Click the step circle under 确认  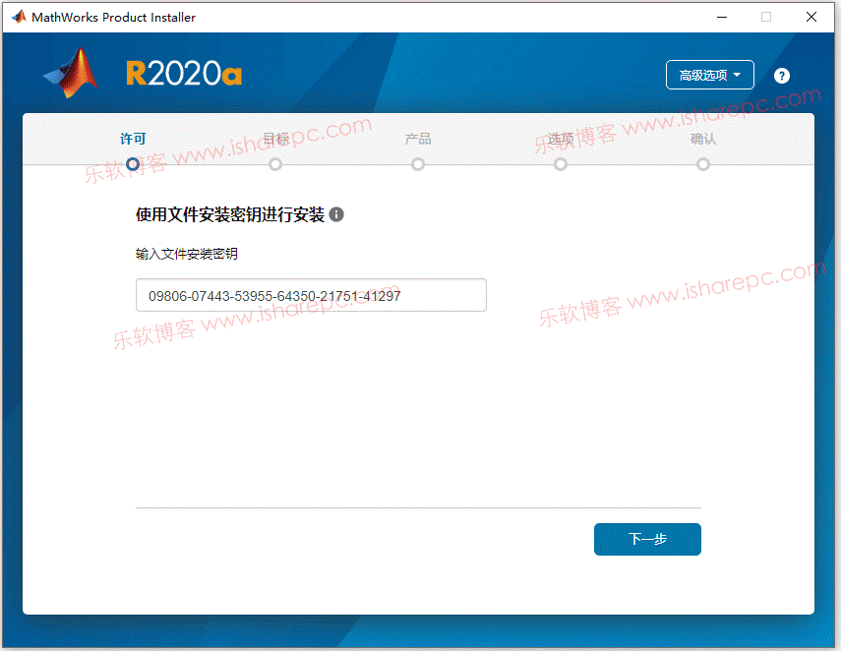tap(703, 164)
